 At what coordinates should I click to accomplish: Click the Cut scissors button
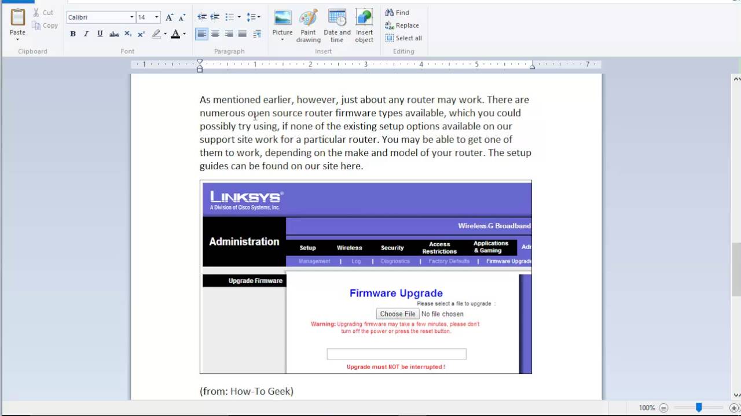(x=43, y=12)
